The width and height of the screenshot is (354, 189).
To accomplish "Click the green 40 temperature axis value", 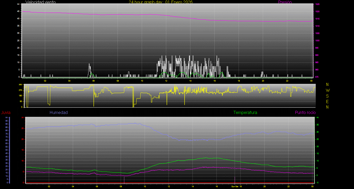I will tap(317, 118).
